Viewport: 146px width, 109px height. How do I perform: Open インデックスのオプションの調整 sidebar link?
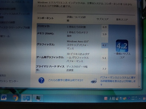pyautogui.click(x=15, y=16)
